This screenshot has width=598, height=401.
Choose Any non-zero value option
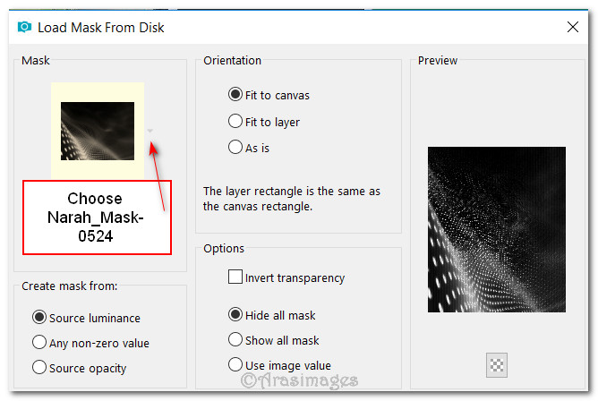(x=39, y=342)
